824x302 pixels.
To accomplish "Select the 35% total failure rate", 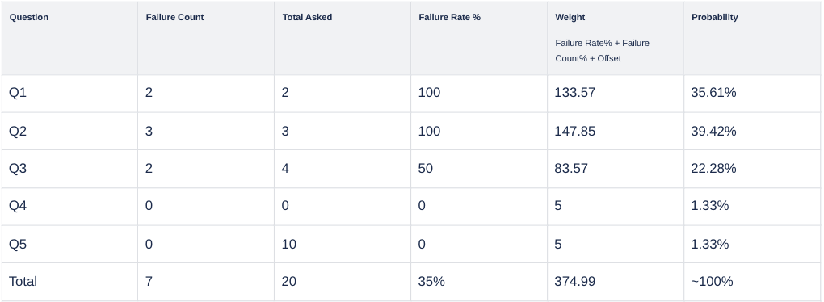I will [431, 282].
